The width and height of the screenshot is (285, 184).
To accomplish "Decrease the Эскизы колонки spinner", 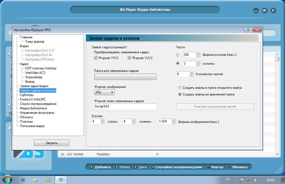I will point(134,123).
